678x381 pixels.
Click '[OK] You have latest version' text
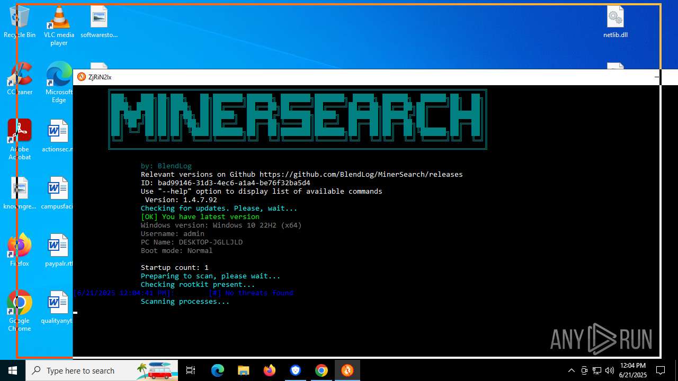tap(200, 216)
